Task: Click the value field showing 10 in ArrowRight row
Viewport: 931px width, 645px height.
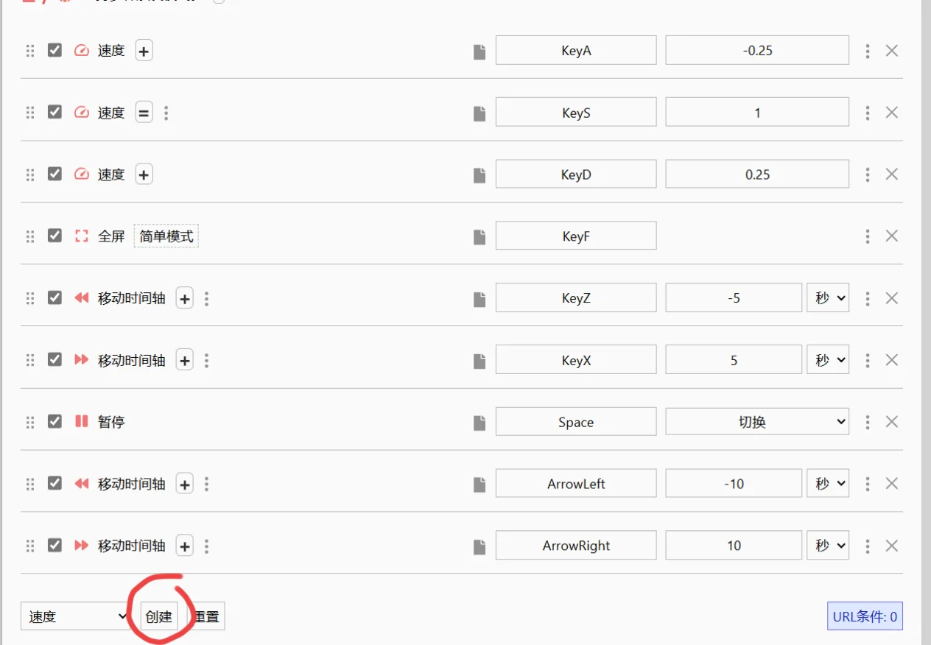Action: [x=734, y=546]
